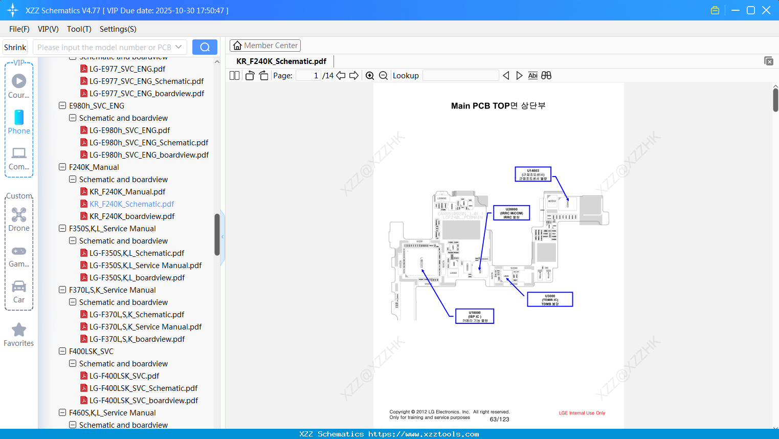779x439 pixels.
Task: Select the Car schematics category
Action: tap(19, 292)
